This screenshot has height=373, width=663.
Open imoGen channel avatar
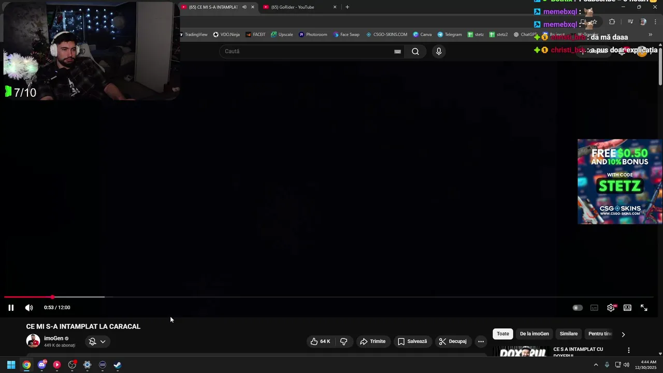coord(33,341)
